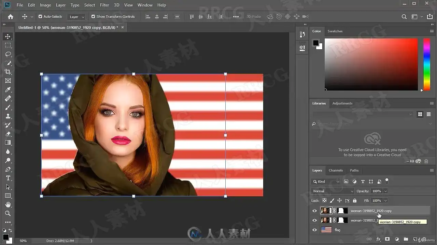The width and height of the screenshot is (437, 245).
Task: Switch to the Channels tab
Action: pyautogui.click(x=336, y=170)
